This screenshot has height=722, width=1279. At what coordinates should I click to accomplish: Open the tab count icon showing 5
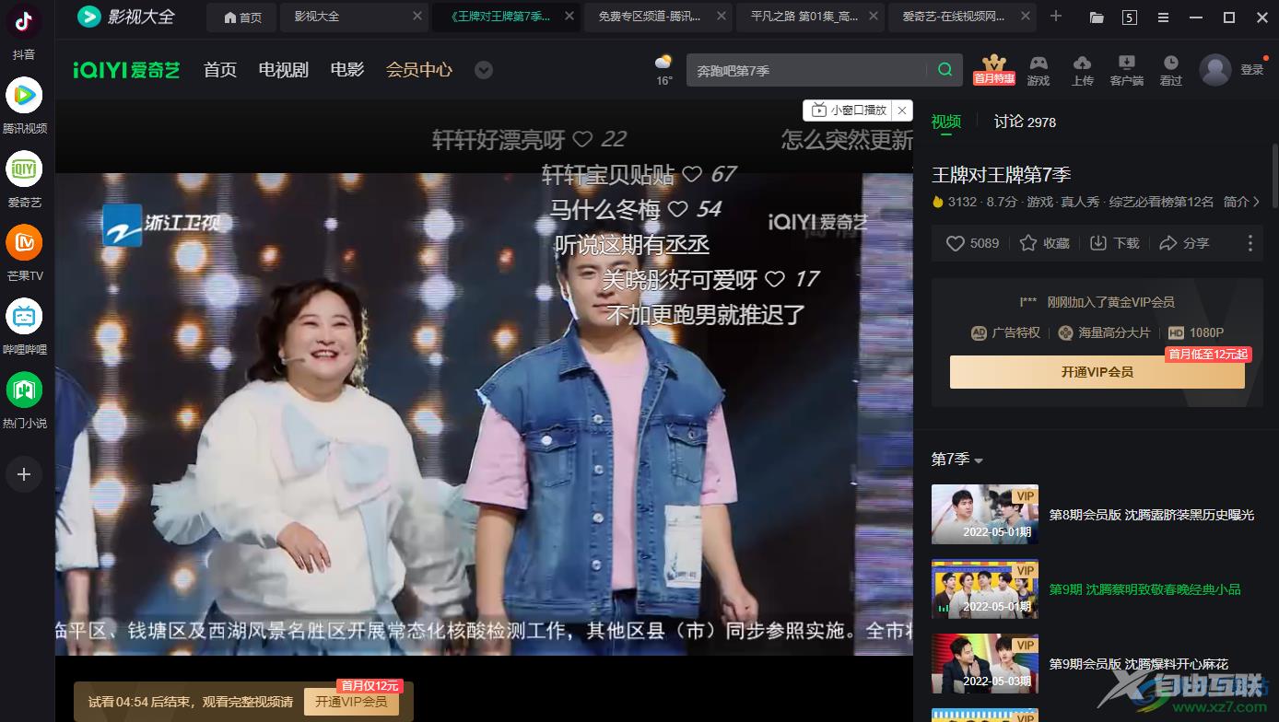click(1130, 17)
